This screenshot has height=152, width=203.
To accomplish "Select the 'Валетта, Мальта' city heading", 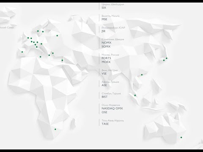I will click(110, 16).
